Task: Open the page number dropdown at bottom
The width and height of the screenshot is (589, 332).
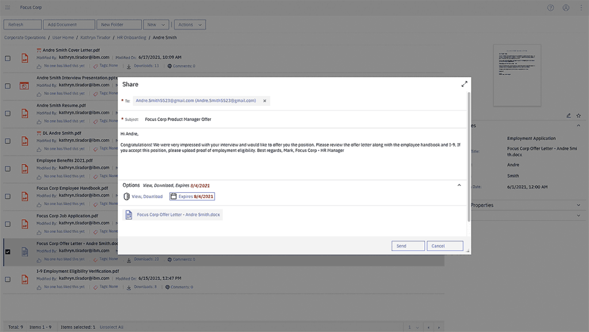Action: (414, 327)
